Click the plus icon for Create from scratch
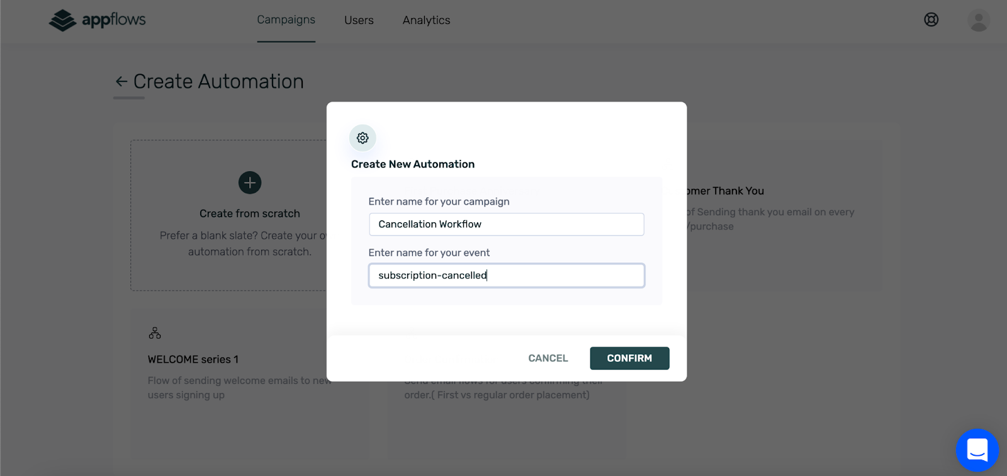The image size is (1007, 476). click(x=250, y=183)
